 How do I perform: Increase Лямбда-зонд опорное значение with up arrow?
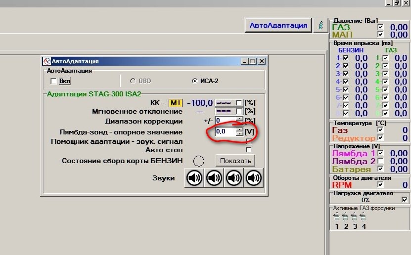pos(239,129)
